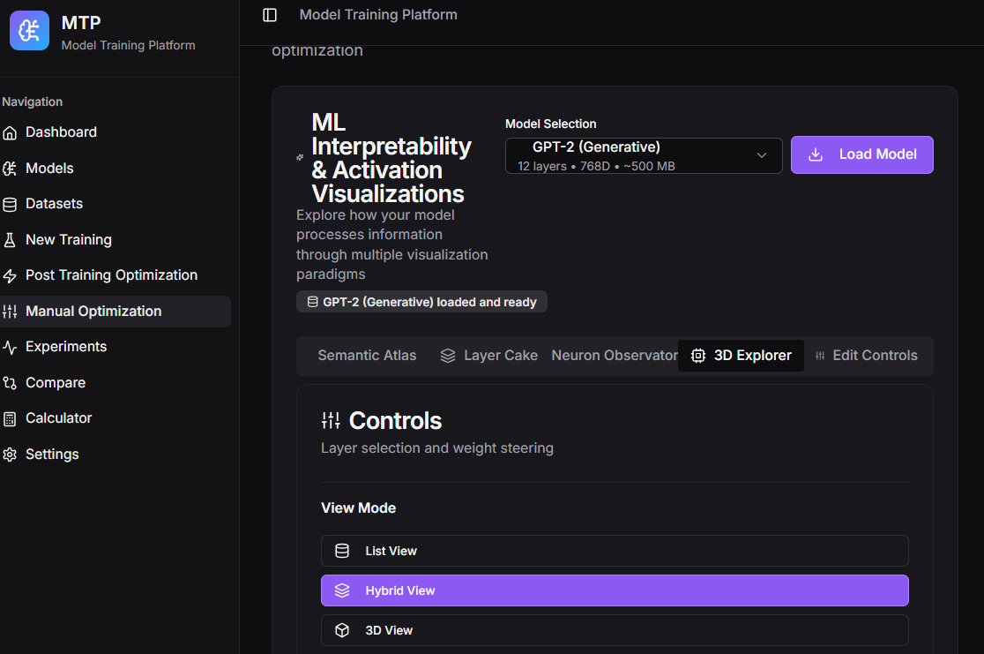Click the MTP brain logo icon
Screen dimensions: 984x654
point(29,31)
